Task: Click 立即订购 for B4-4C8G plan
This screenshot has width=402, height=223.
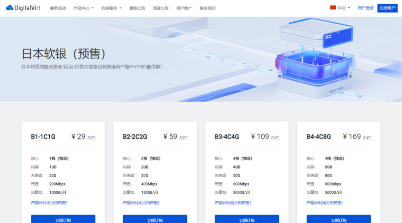Action: [339, 219]
